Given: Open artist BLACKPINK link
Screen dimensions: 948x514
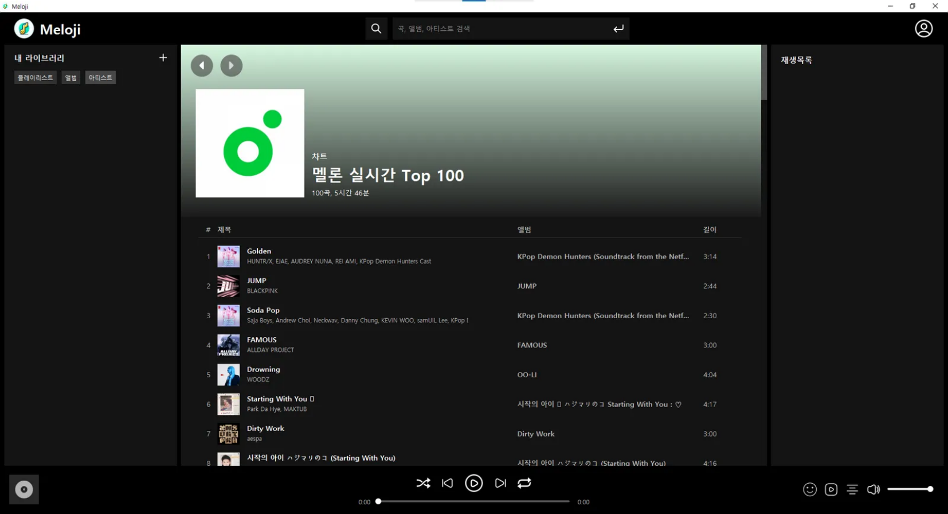Looking at the screenshot, I should [262, 291].
